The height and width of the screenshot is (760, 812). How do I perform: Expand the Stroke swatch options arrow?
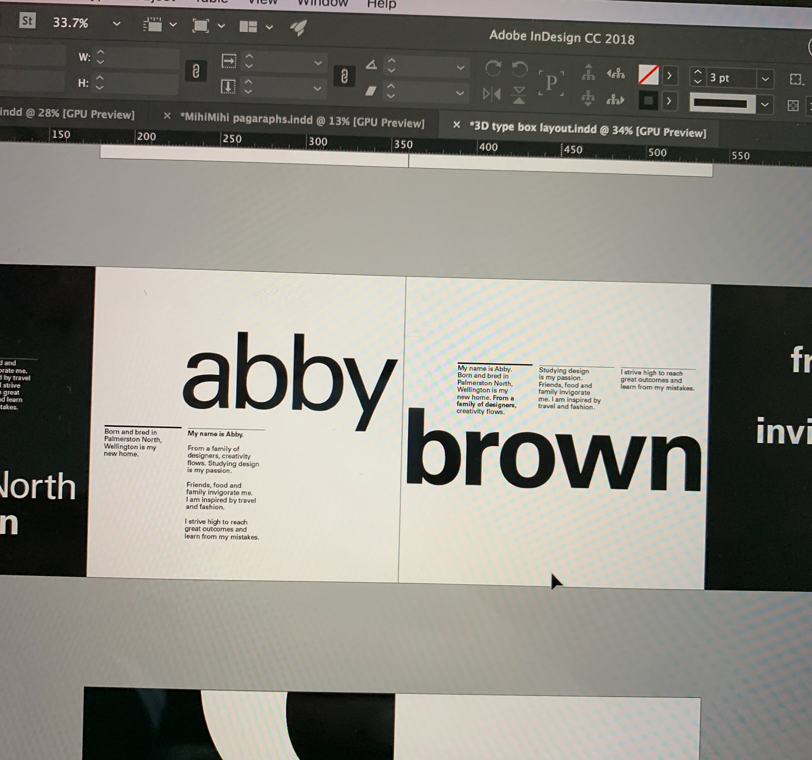click(x=669, y=102)
